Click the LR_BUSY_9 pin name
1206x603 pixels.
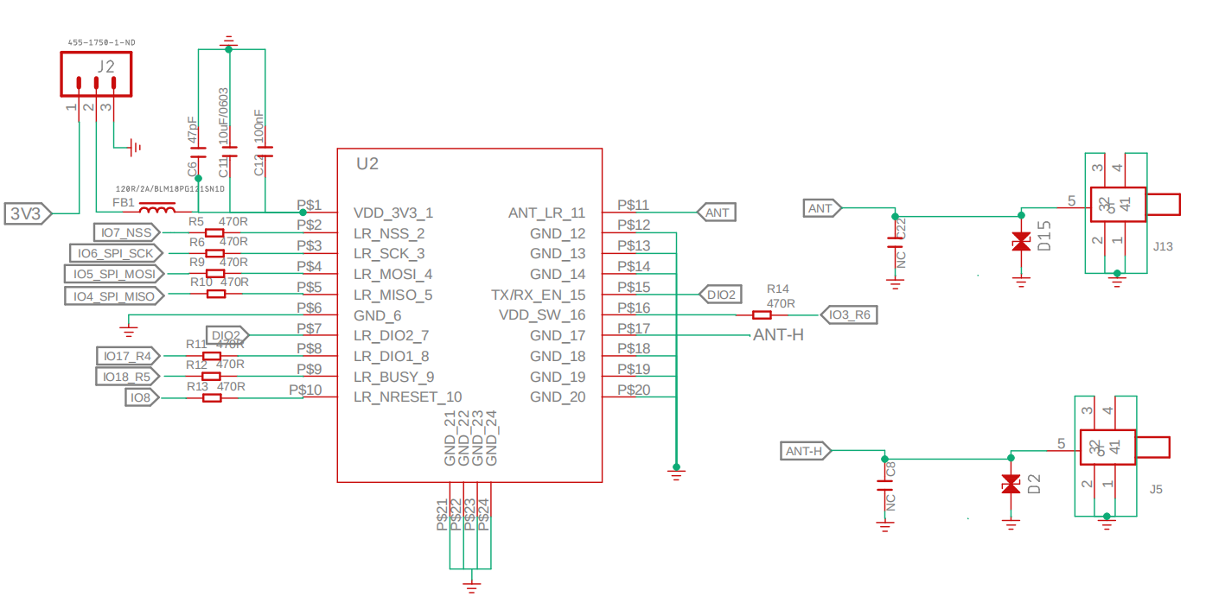pos(393,377)
